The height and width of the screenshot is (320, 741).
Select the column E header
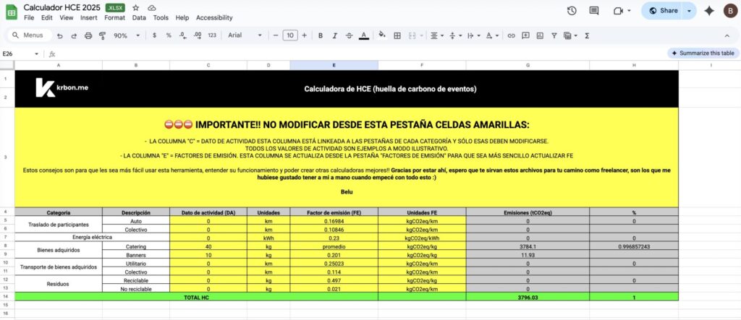tap(334, 66)
